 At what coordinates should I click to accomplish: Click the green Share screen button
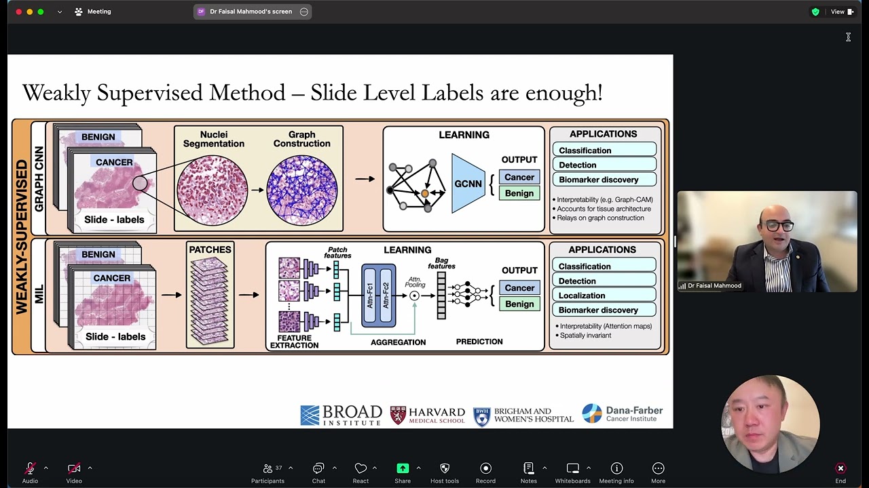[x=403, y=468]
